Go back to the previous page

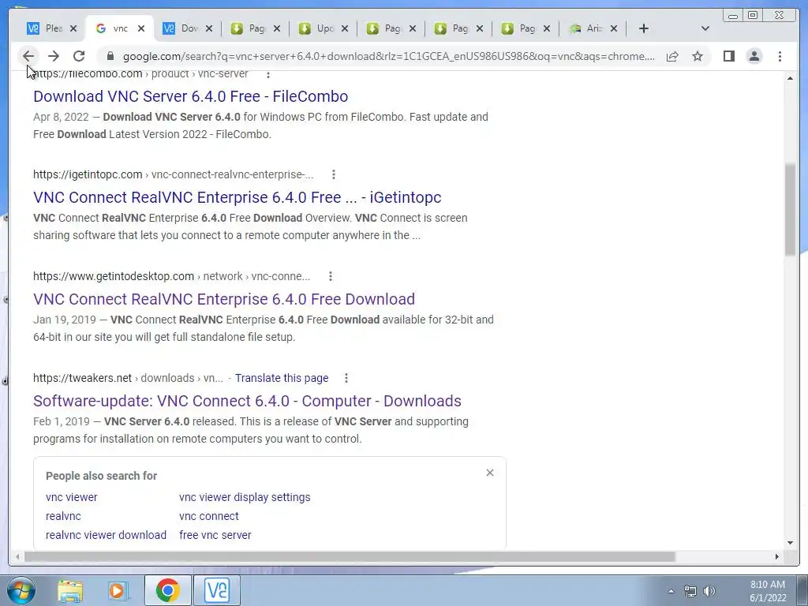click(28, 56)
